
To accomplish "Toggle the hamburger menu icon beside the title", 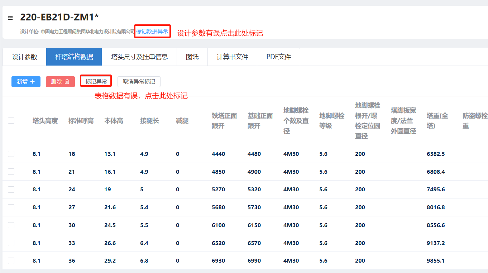I will 10,18.
